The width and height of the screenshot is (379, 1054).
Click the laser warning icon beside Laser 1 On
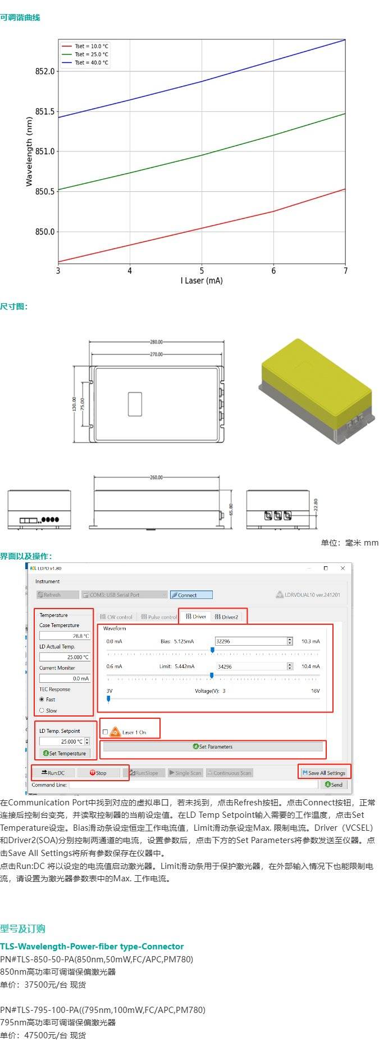(115, 732)
